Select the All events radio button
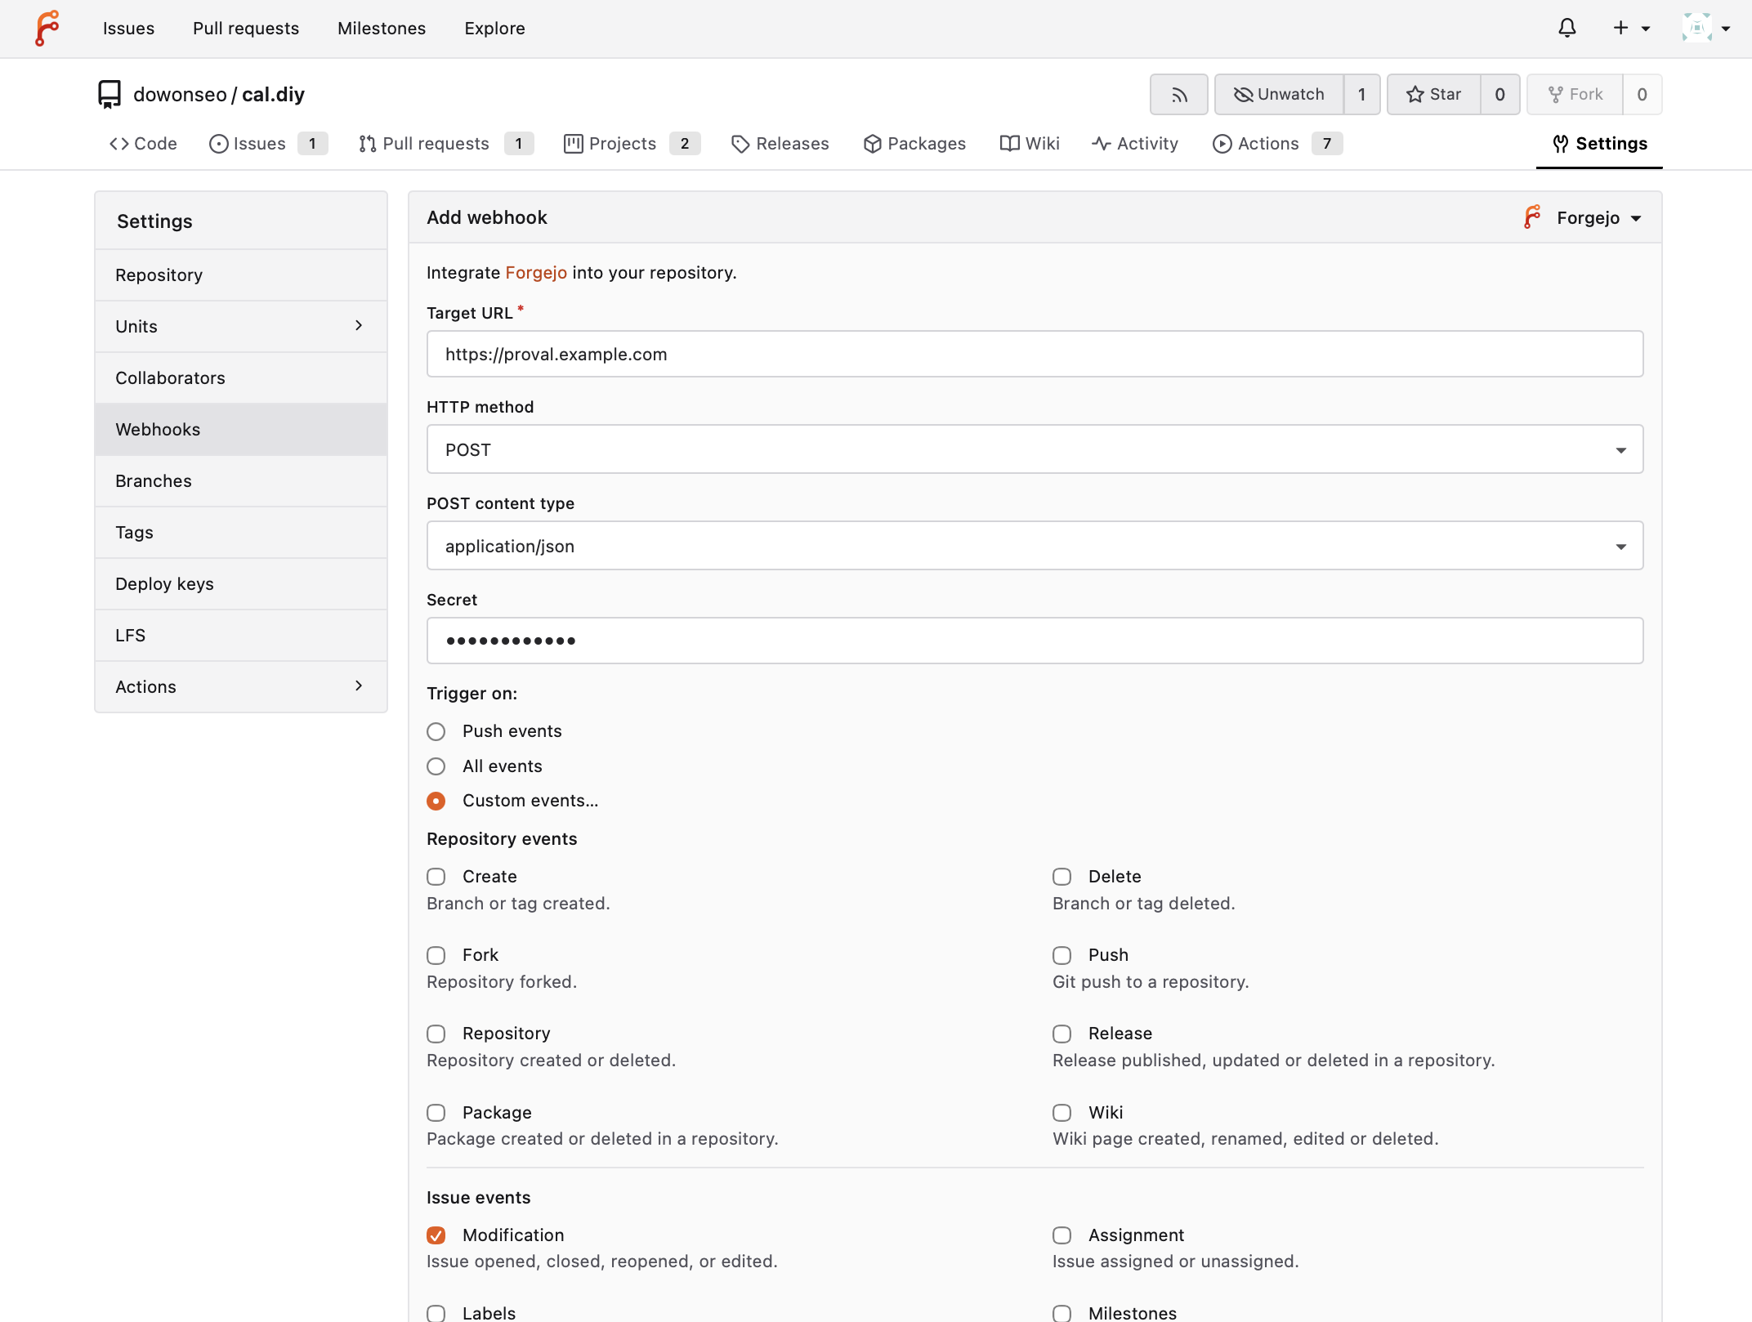The height and width of the screenshot is (1322, 1752). click(436, 766)
